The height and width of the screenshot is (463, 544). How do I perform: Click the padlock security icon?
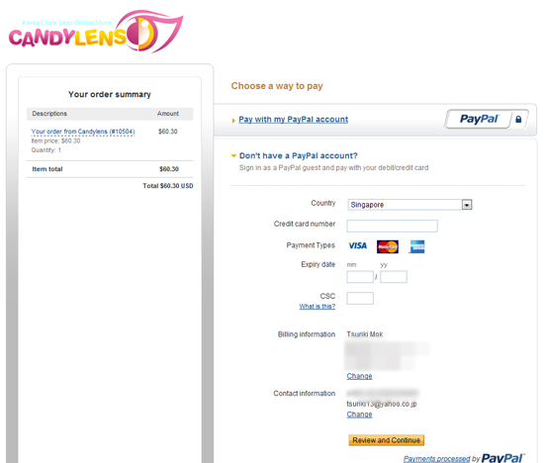[x=518, y=120]
